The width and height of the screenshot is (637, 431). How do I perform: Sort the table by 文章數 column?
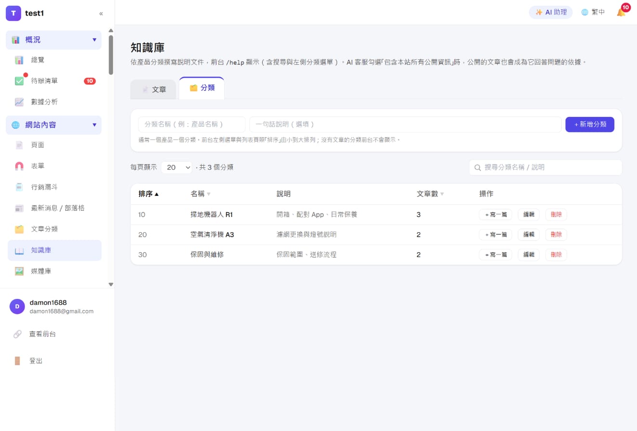430,194
